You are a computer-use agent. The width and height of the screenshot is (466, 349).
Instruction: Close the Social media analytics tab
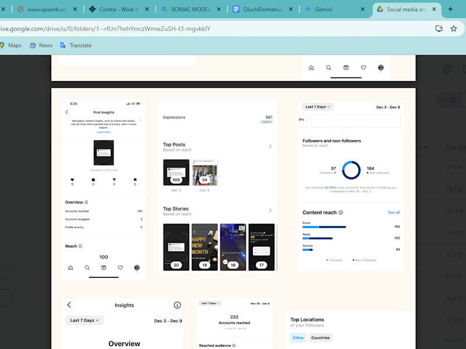[x=434, y=9]
